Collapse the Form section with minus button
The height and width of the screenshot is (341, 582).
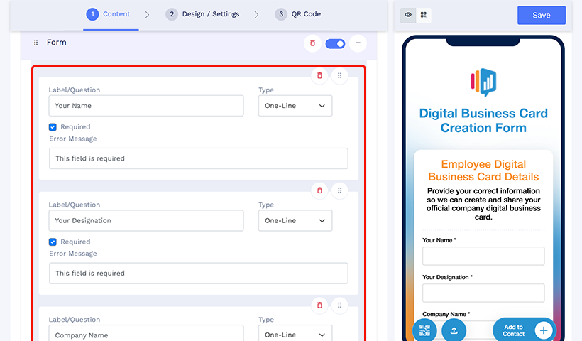pos(358,43)
